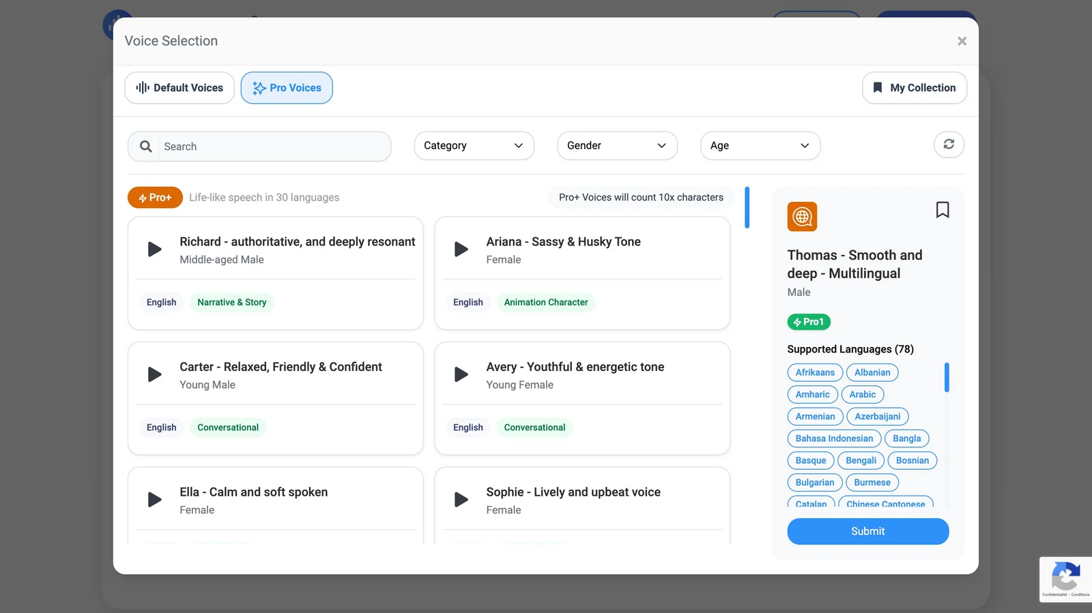Click Supported Languages (78) heading
This screenshot has height=613, width=1092.
tap(850, 349)
